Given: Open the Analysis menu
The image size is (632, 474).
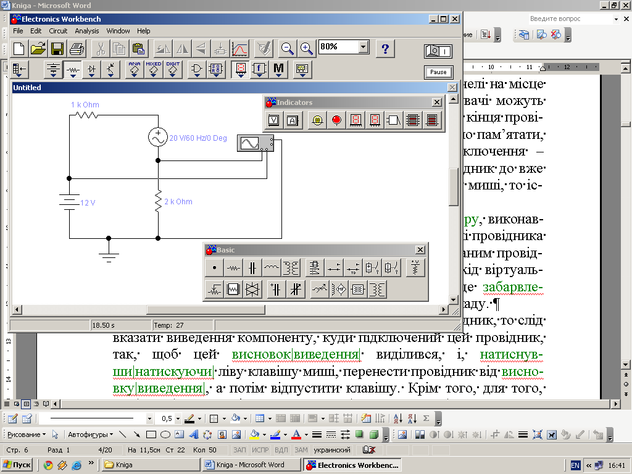Looking at the screenshot, I should tap(86, 31).
